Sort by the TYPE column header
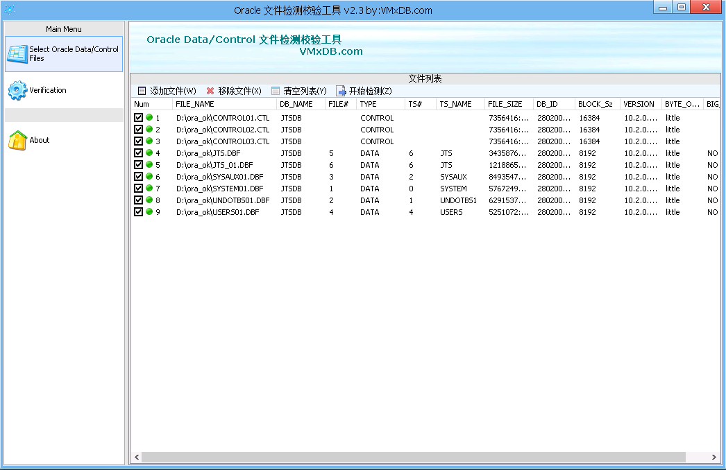 (x=381, y=104)
